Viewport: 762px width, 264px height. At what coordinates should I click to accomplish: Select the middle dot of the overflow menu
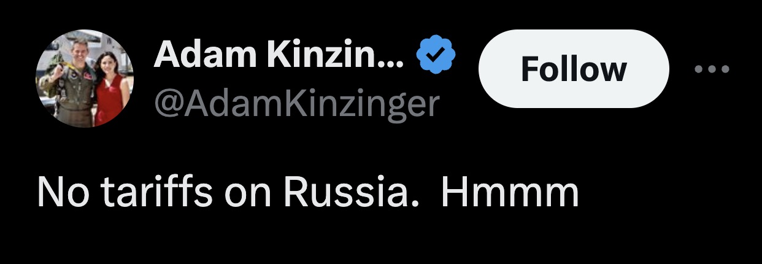click(712, 69)
